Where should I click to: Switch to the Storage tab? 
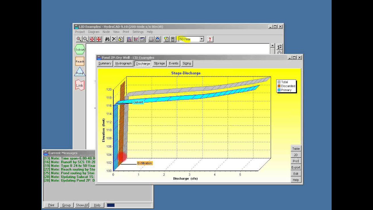coord(159,63)
